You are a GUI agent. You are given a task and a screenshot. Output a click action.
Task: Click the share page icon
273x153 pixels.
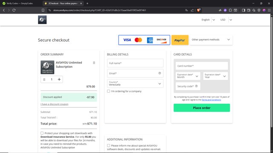coord(192,10)
